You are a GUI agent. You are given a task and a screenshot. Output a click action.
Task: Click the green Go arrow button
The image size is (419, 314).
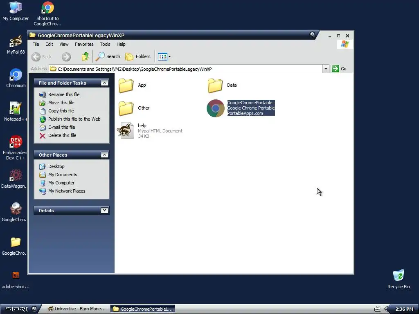[336, 69]
